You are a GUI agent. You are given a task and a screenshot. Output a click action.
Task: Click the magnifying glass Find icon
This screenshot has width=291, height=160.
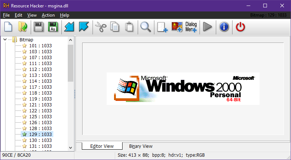[145, 27]
